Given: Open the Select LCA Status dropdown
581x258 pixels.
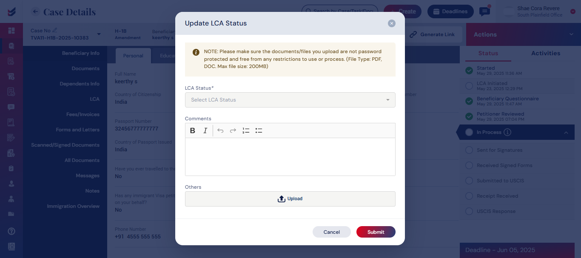Looking at the screenshot, I should 290,100.
